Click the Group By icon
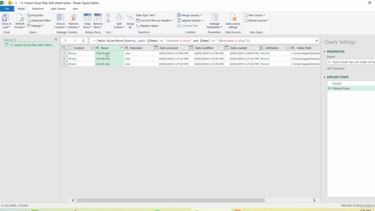375x211 pixels. pyautogui.click(x=130, y=18)
